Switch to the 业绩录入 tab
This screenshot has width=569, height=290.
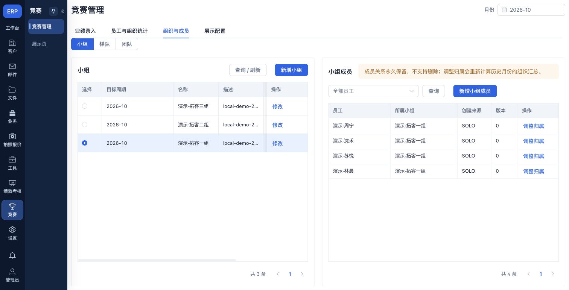point(85,31)
